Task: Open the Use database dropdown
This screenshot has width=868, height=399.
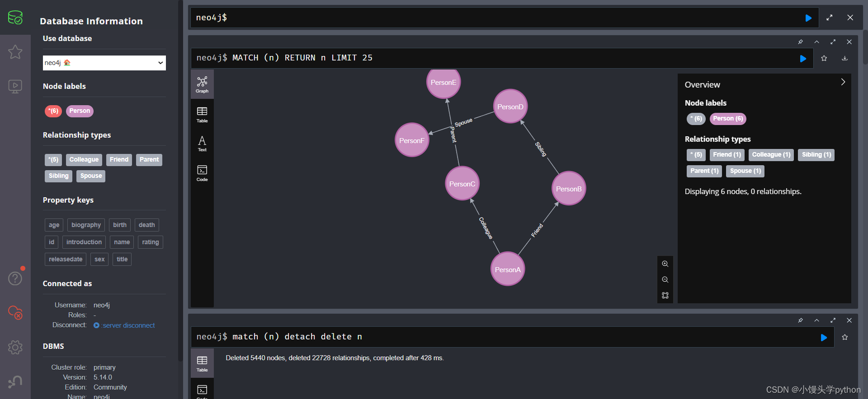Action: click(x=104, y=63)
